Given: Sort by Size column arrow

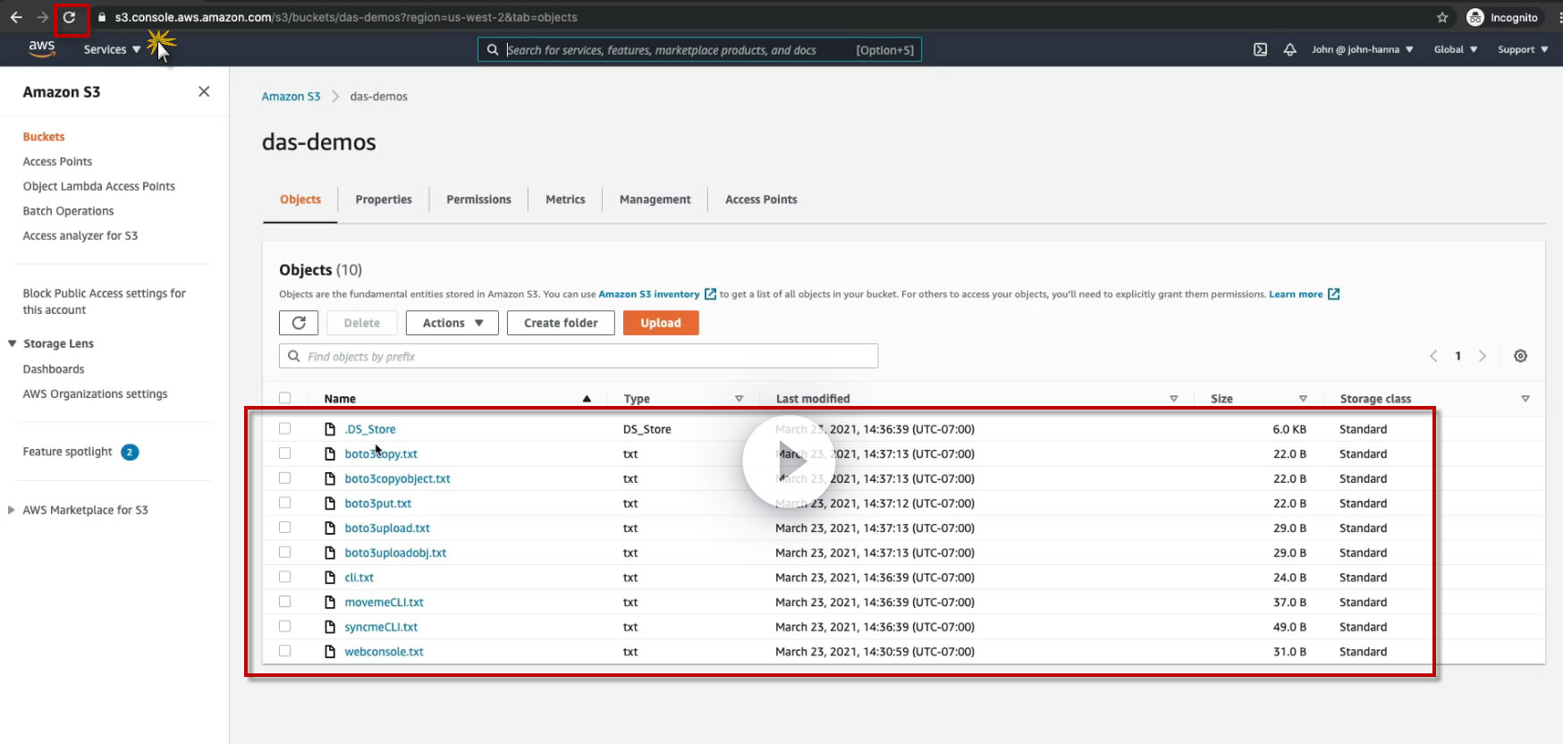Looking at the screenshot, I should coord(1303,399).
